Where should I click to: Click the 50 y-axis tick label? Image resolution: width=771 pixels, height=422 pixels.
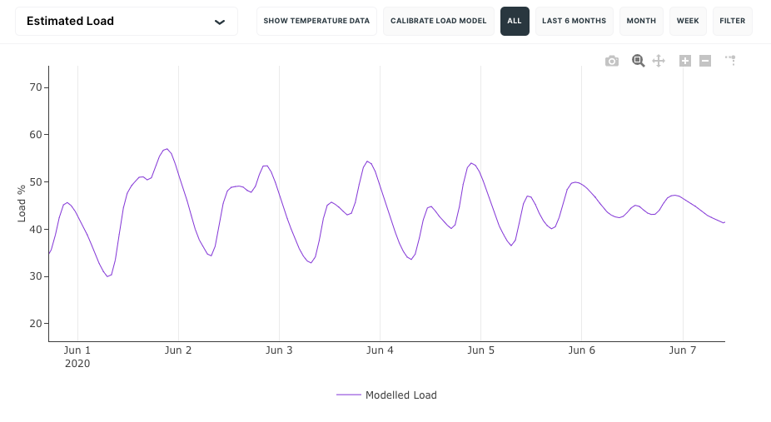point(36,181)
